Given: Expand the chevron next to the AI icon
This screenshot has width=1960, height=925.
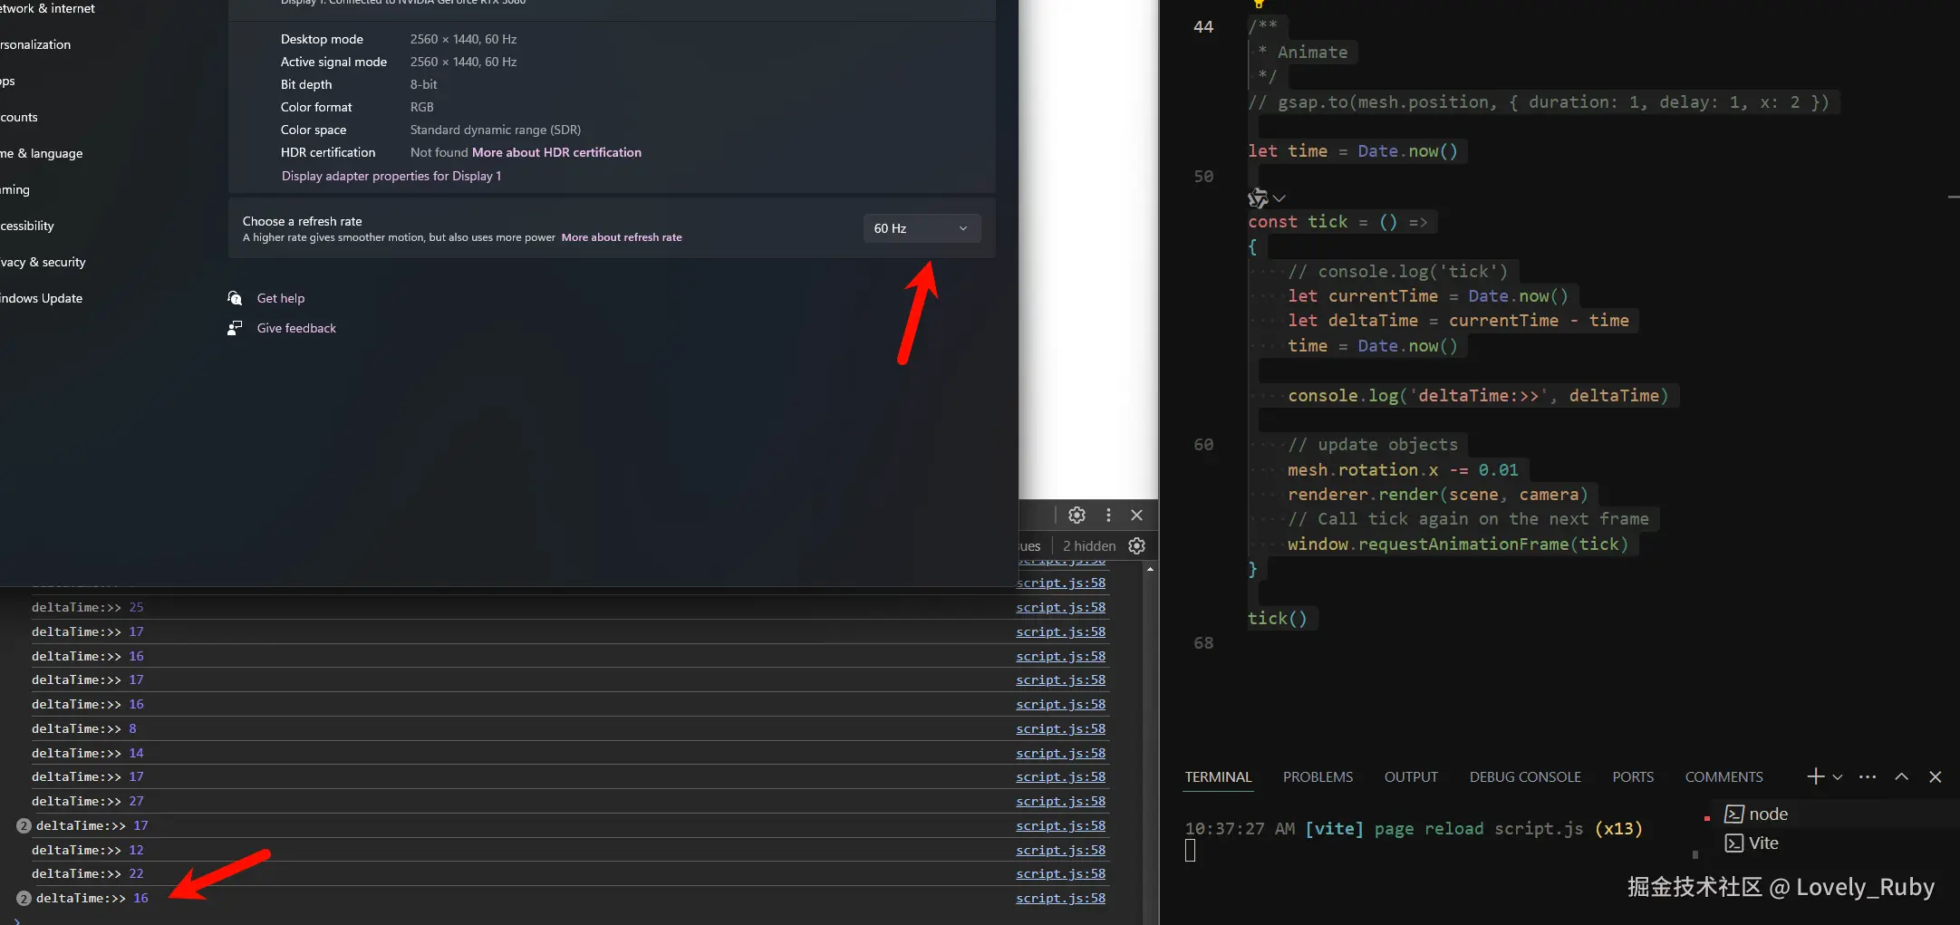Looking at the screenshot, I should [x=1279, y=198].
